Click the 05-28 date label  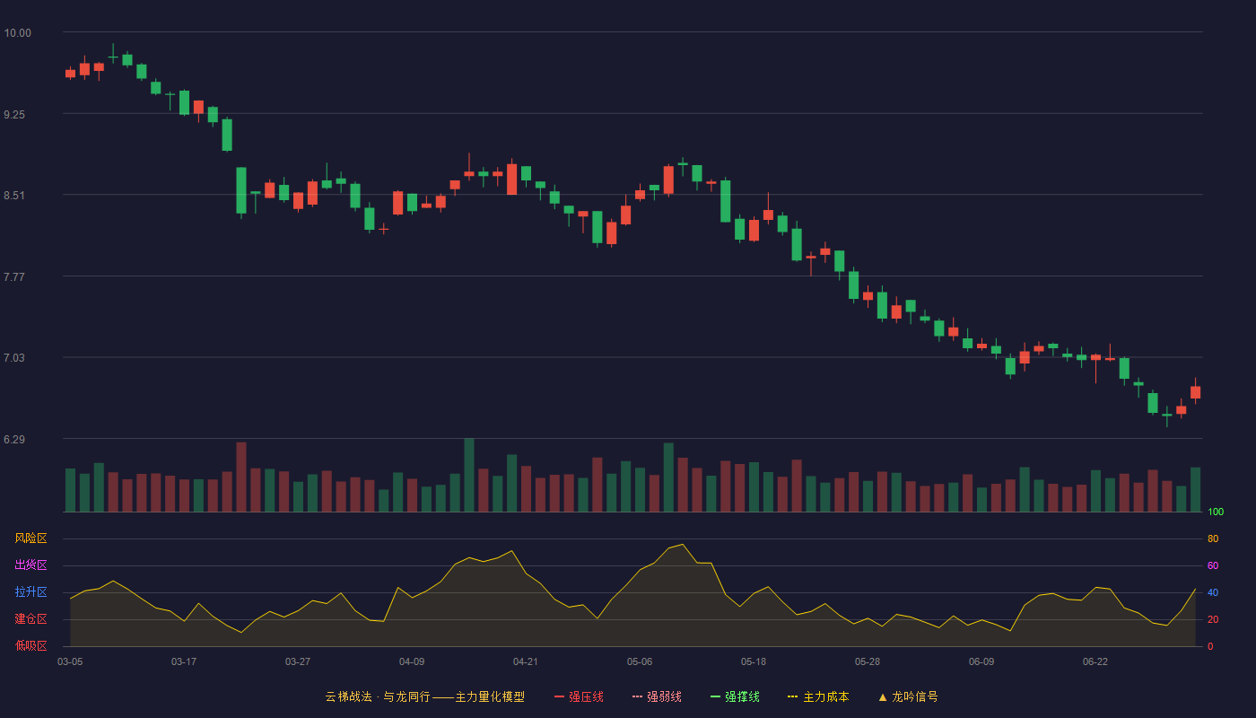[868, 661]
